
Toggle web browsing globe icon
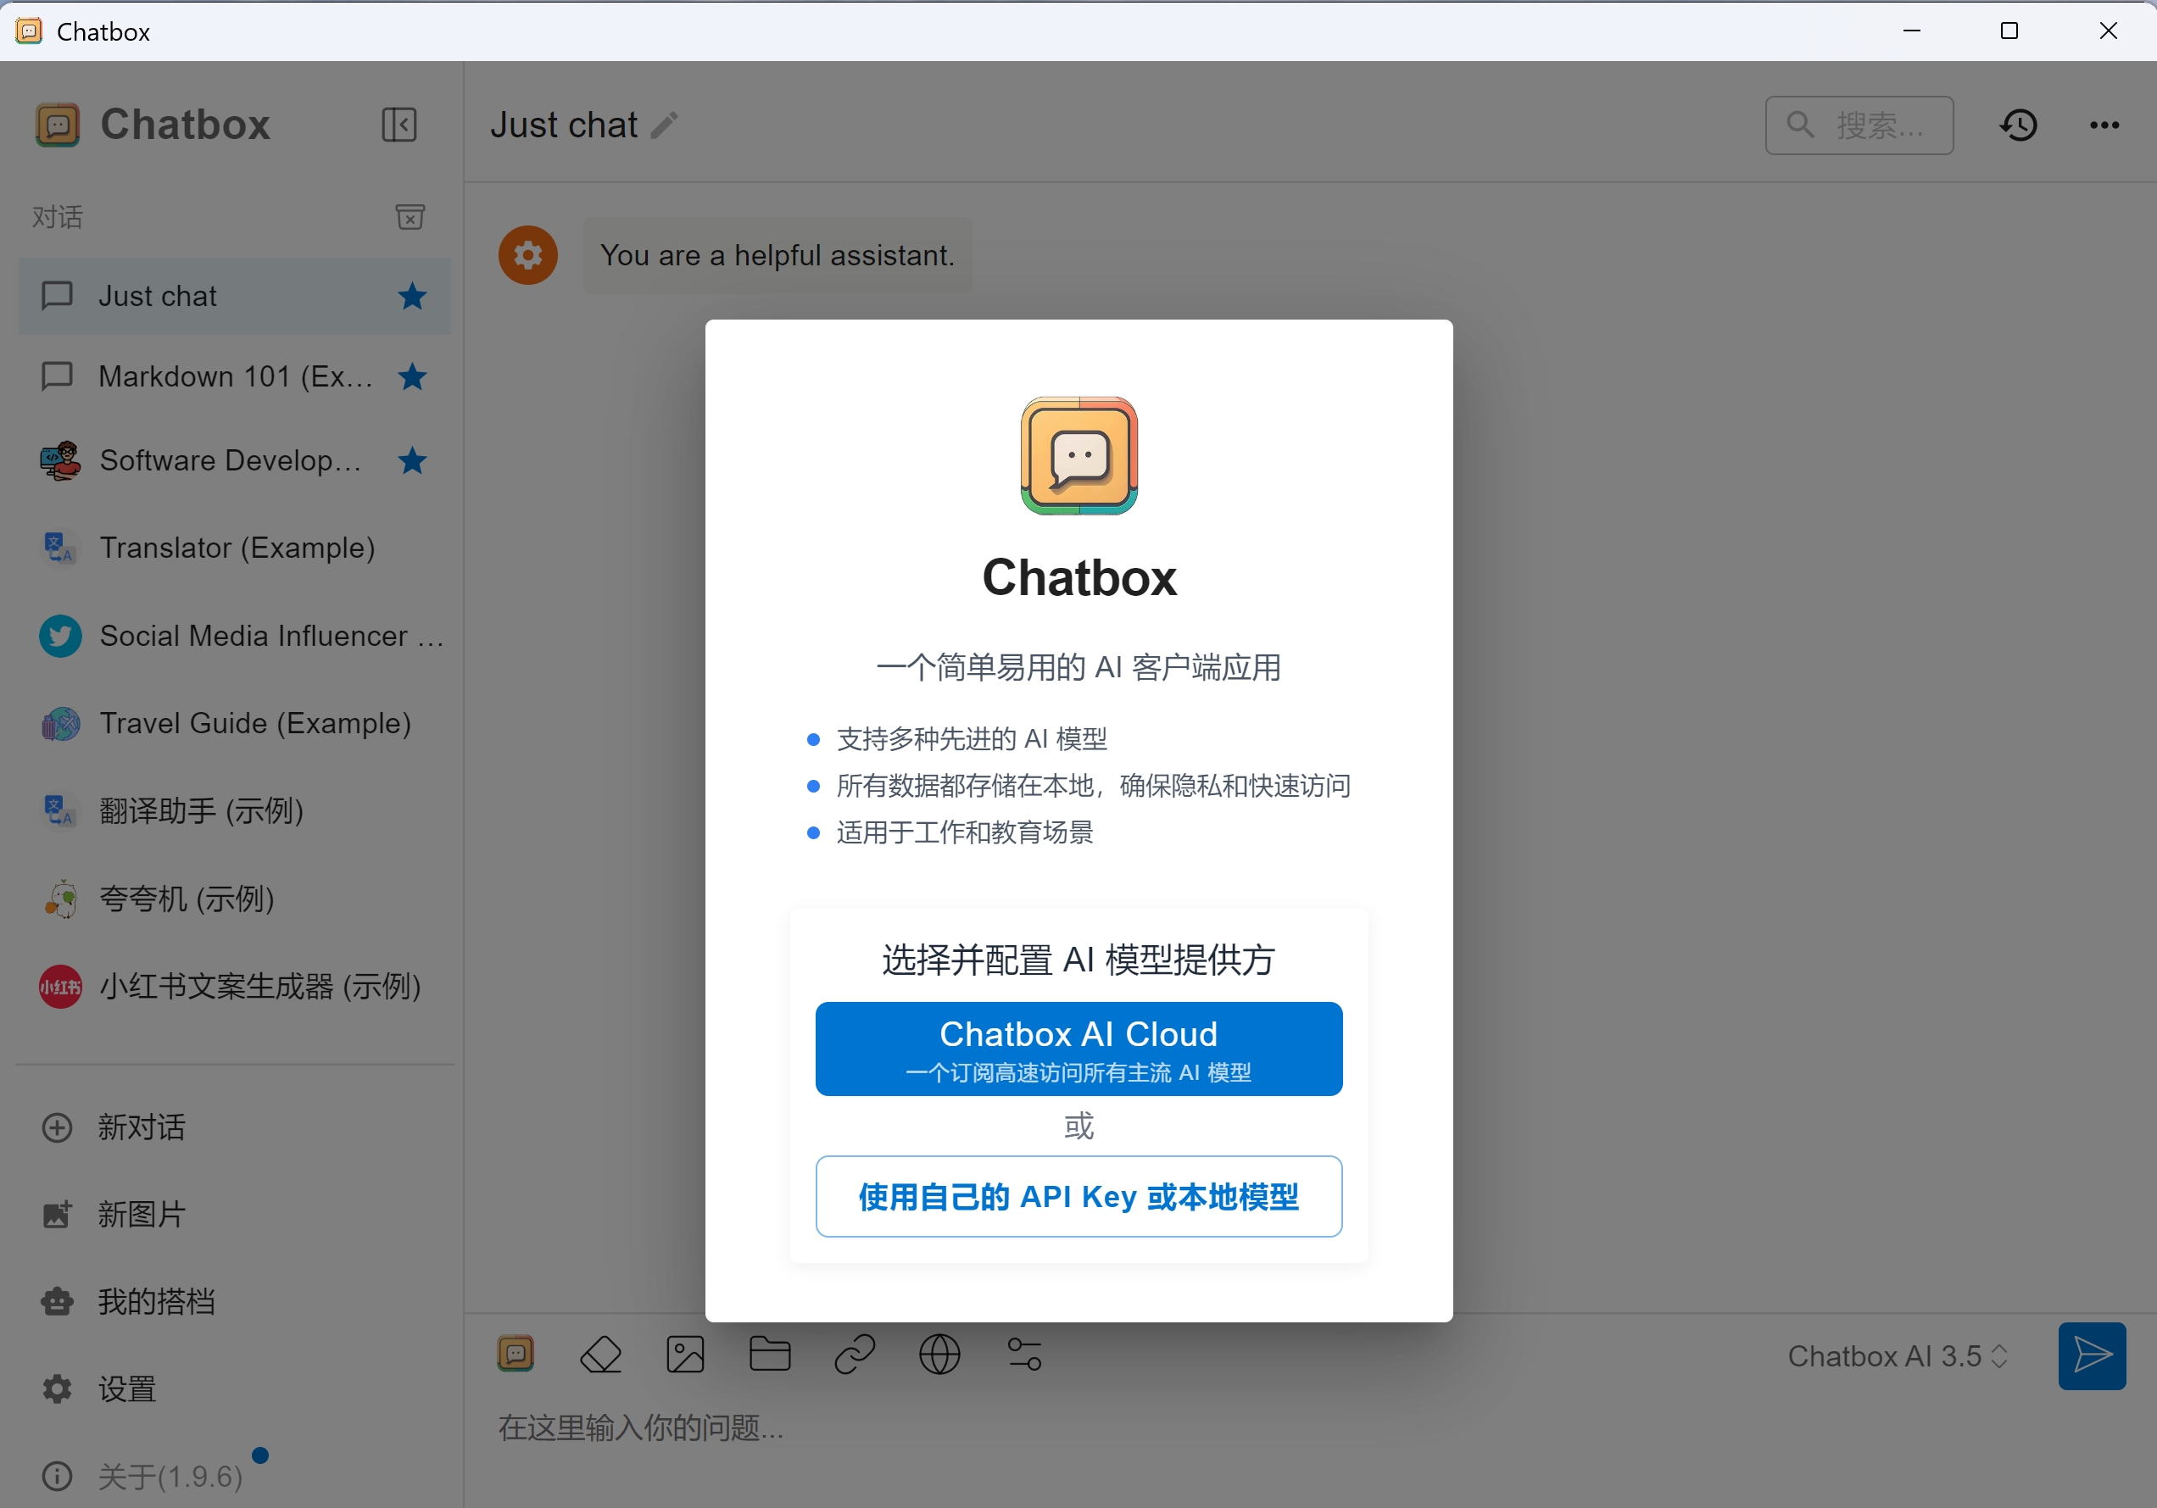pyautogui.click(x=939, y=1354)
